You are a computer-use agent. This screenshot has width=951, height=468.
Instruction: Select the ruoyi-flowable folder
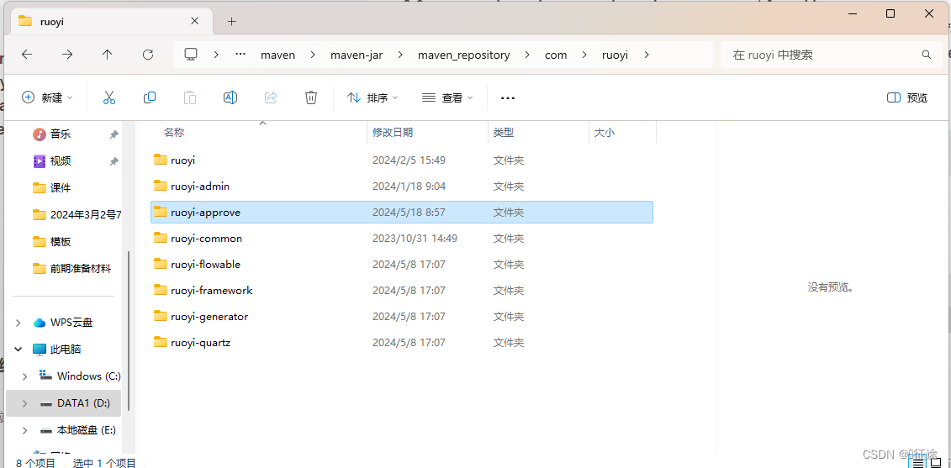click(x=402, y=265)
